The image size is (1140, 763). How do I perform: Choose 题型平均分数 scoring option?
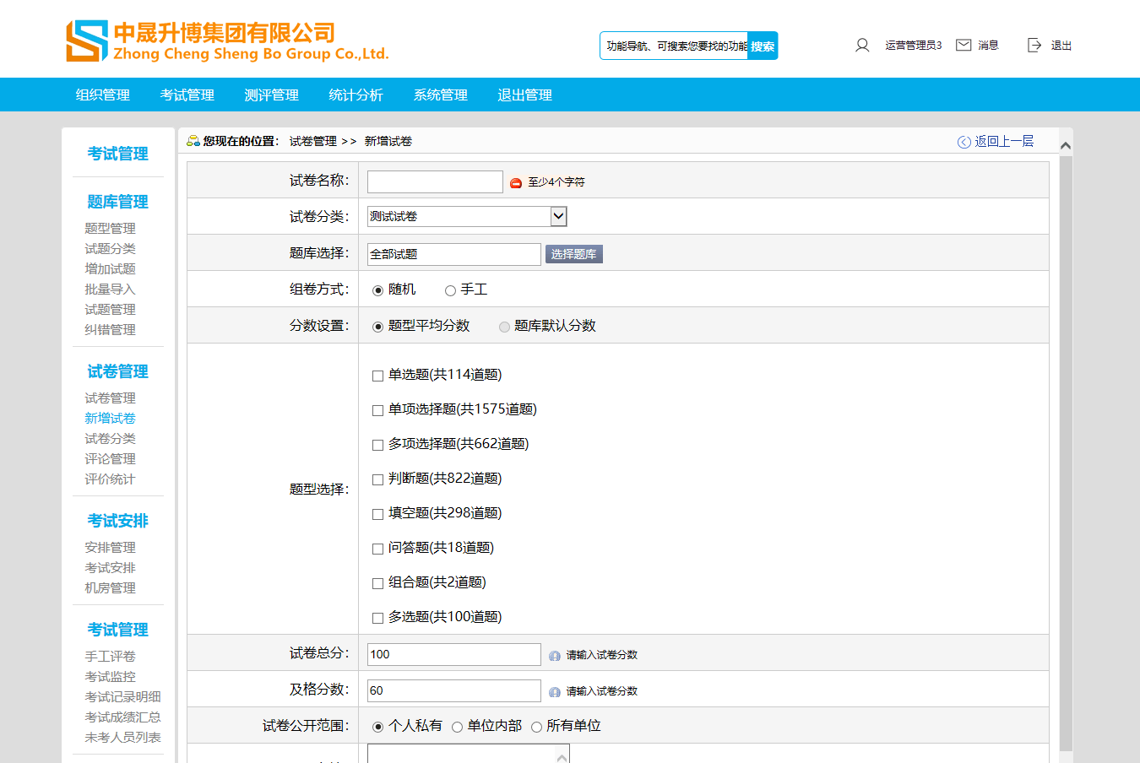[377, 327]
